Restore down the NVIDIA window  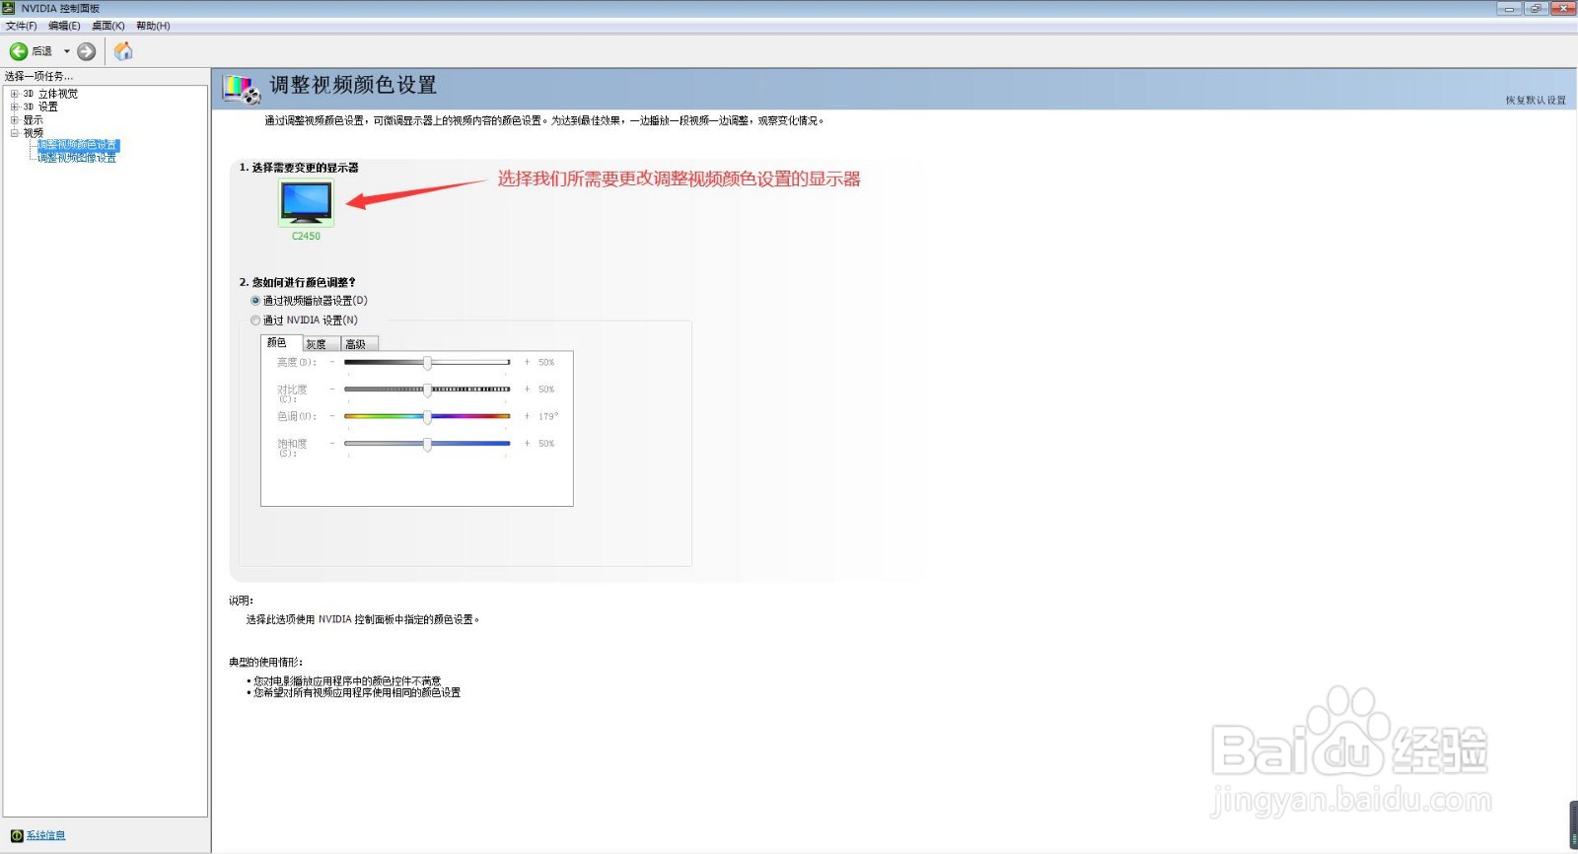pyautogui.click(x=1536, y=8)
